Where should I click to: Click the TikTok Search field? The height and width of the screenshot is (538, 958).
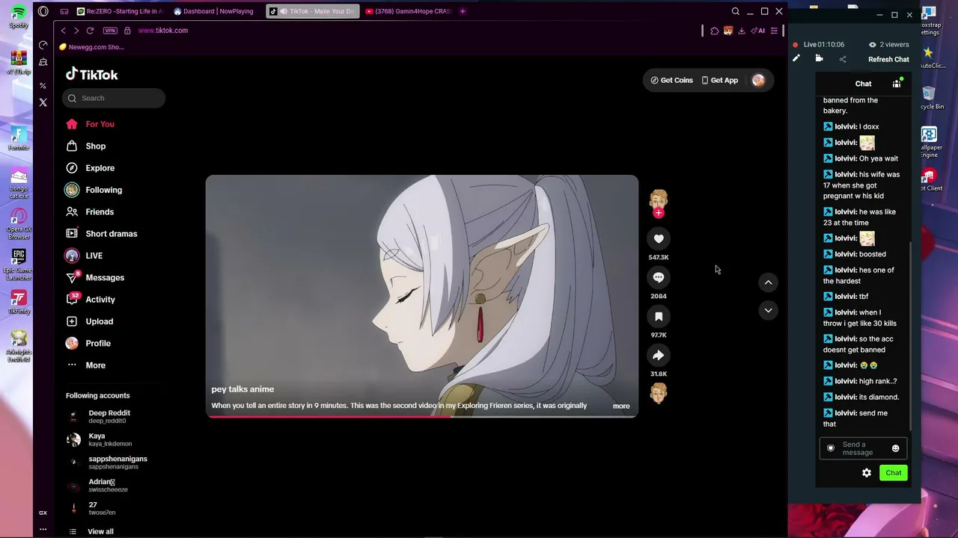[114, 98]
